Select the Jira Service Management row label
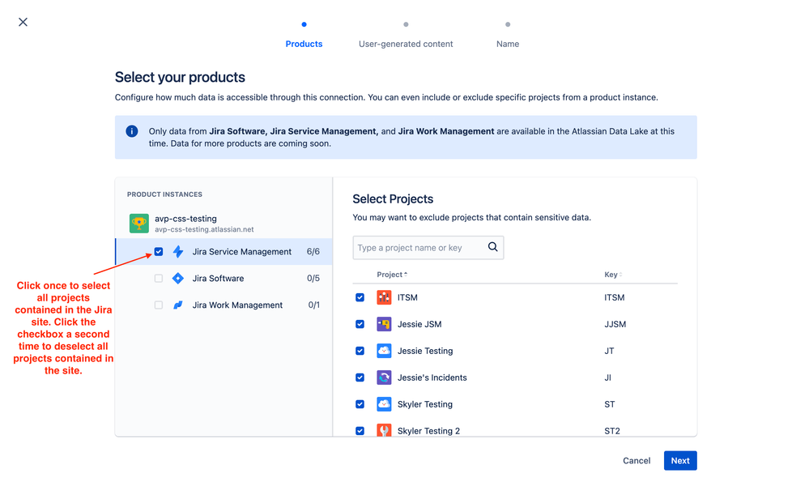809x482 pixels. (x=241, y=251)
